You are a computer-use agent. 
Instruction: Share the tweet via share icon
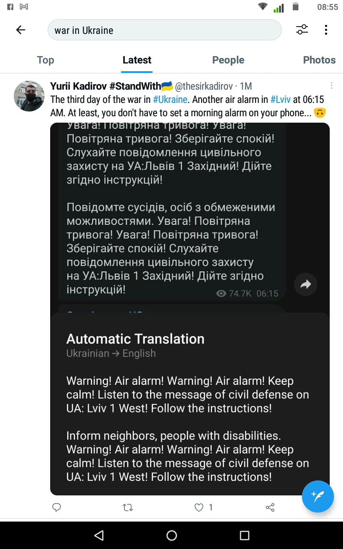(270, 507)
